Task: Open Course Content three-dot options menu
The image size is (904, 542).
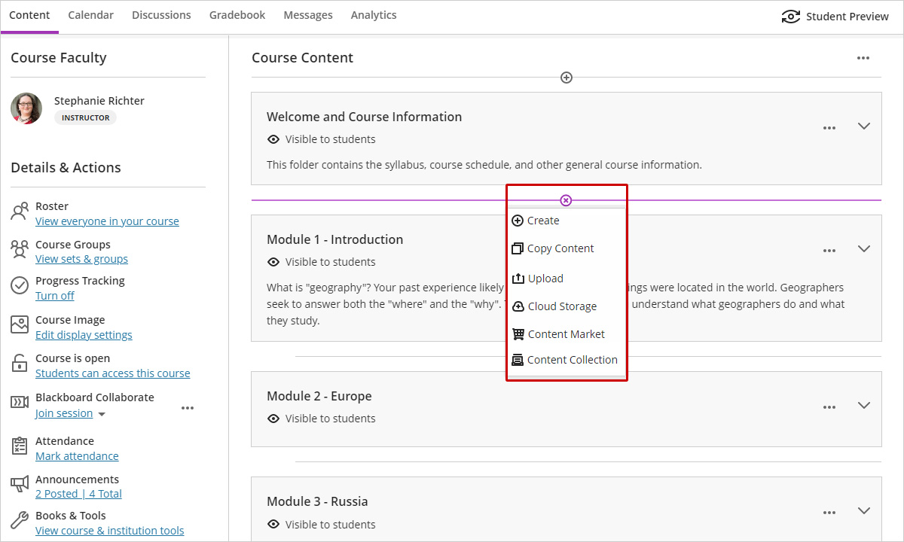Action: [863, 58]
